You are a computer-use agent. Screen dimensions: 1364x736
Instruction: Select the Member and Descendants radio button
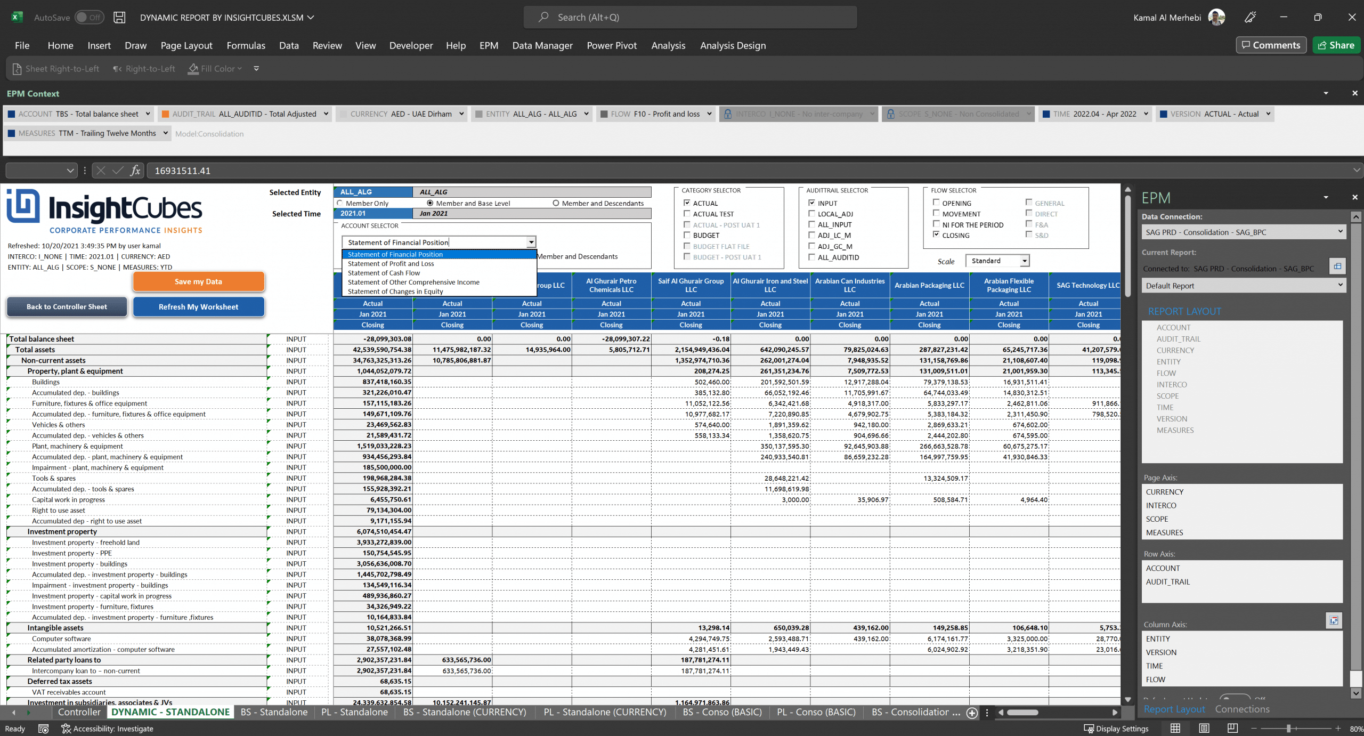(556, 203)
